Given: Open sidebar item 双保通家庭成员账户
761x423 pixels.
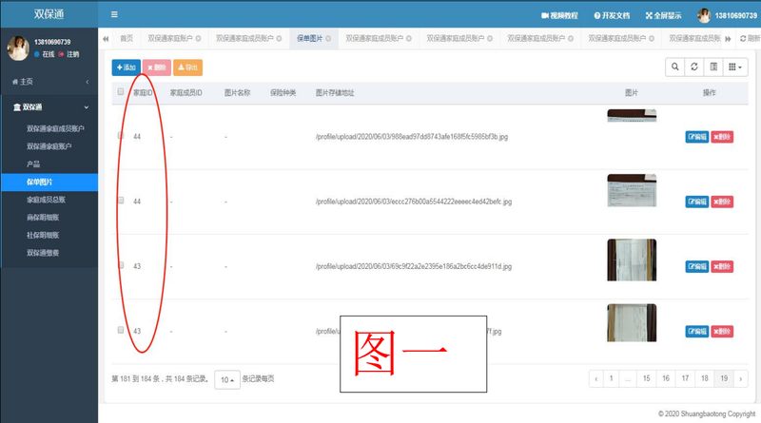Looking at the screenshot, I should click(x=55, y=128).
